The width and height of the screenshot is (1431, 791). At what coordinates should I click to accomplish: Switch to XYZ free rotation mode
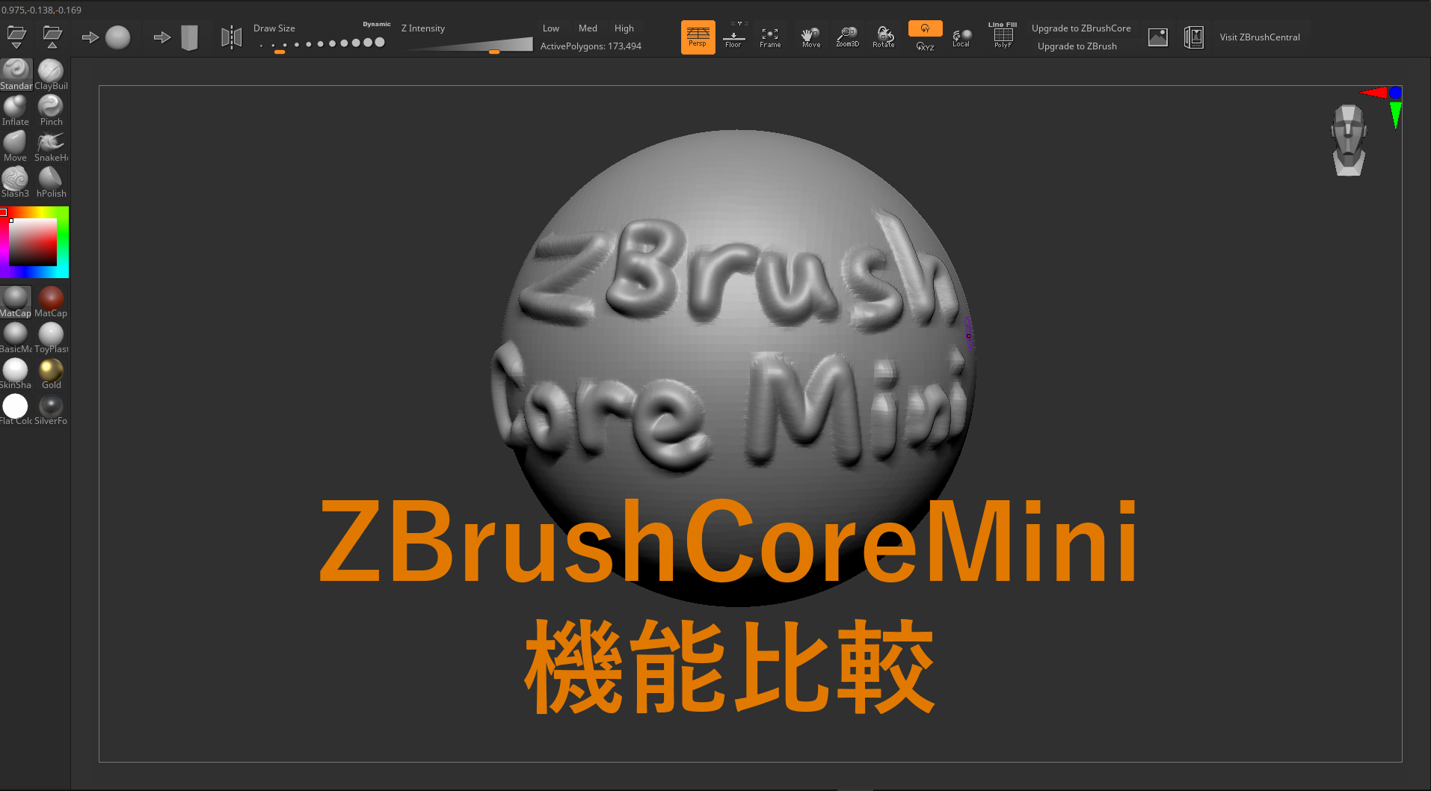[925, 46]
